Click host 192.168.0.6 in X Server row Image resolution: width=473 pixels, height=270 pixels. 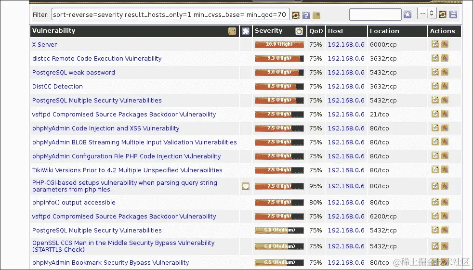click(x=346, y=45)
